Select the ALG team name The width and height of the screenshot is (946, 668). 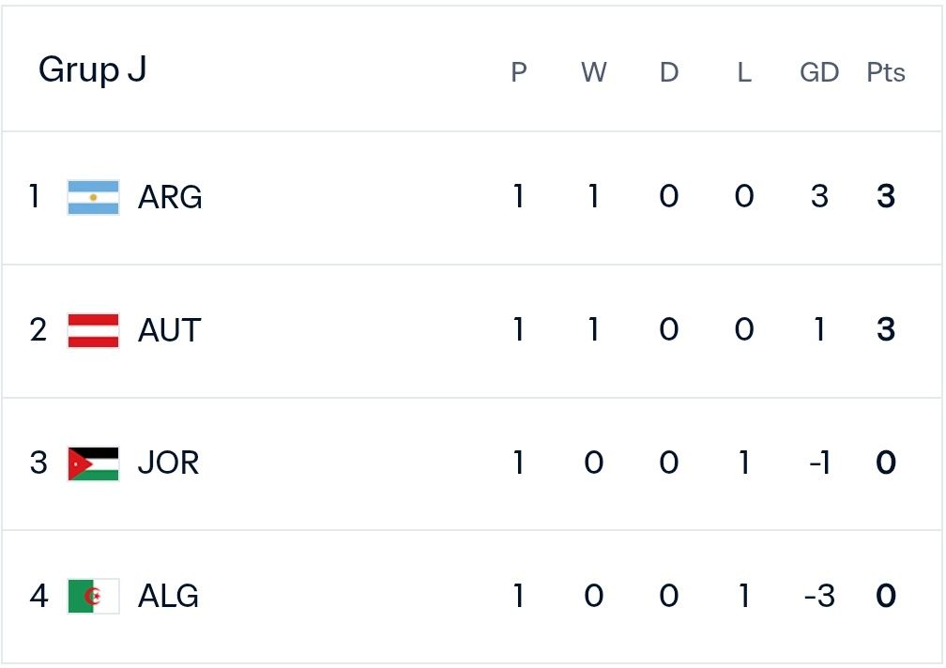point(168,597)
